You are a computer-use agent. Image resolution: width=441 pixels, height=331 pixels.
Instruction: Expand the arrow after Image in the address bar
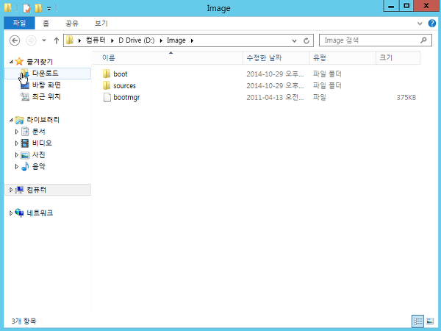click(x=192, y=40)
